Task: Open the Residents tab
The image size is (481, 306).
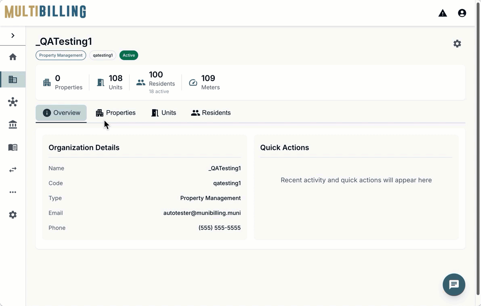Action: pos(211,113)
